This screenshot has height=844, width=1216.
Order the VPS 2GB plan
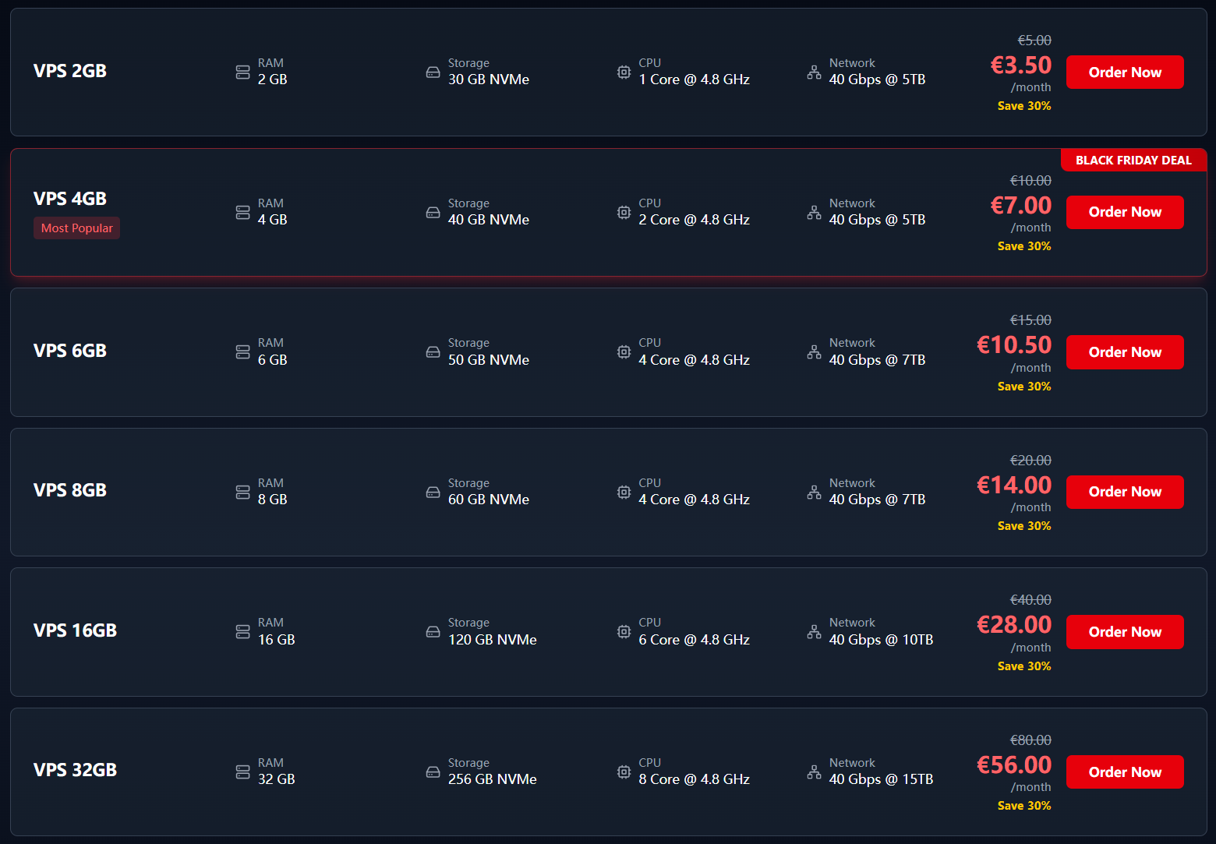1125,72
